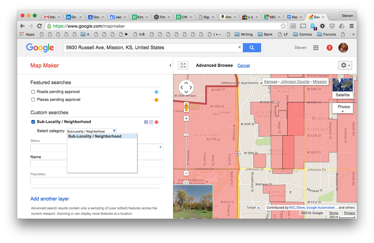Enable Places pending approval checkbox

pos(33,100)
